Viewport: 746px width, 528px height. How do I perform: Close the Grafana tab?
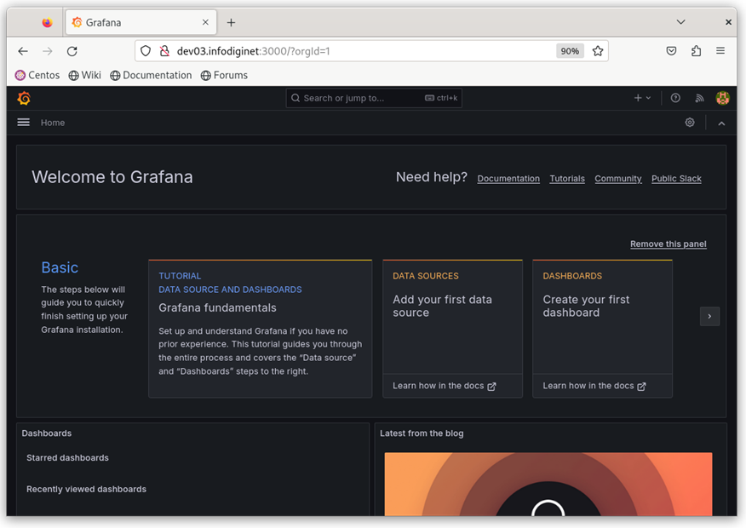[205, 22]
